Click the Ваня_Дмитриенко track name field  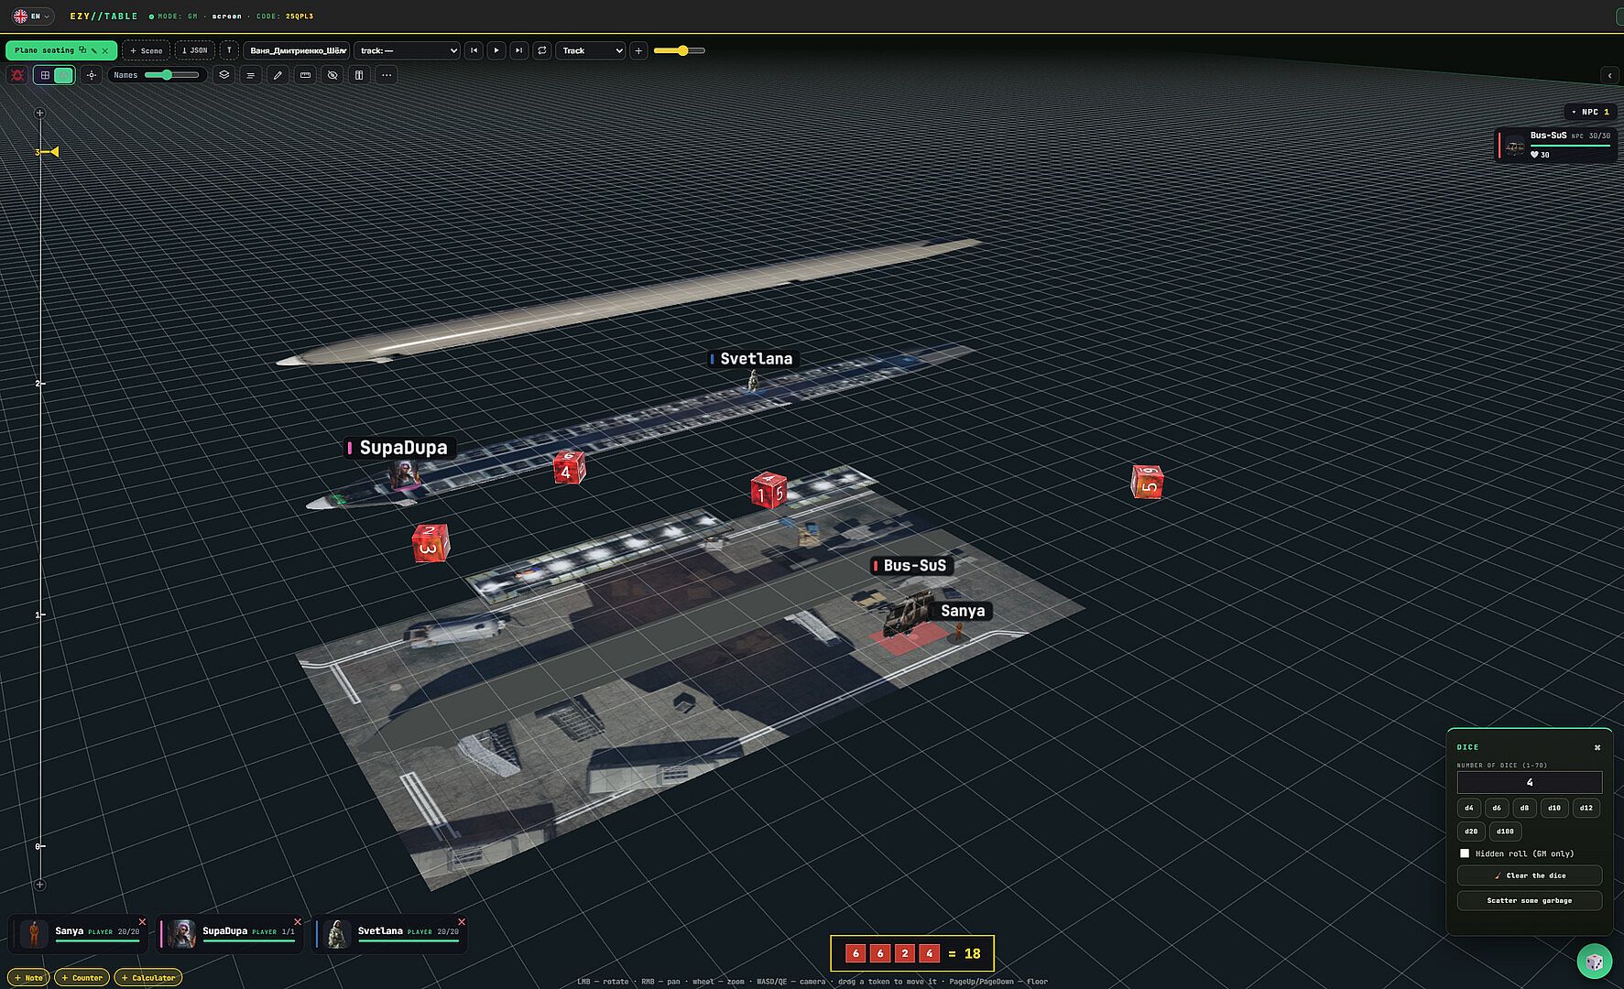click(x=297, y=50)
